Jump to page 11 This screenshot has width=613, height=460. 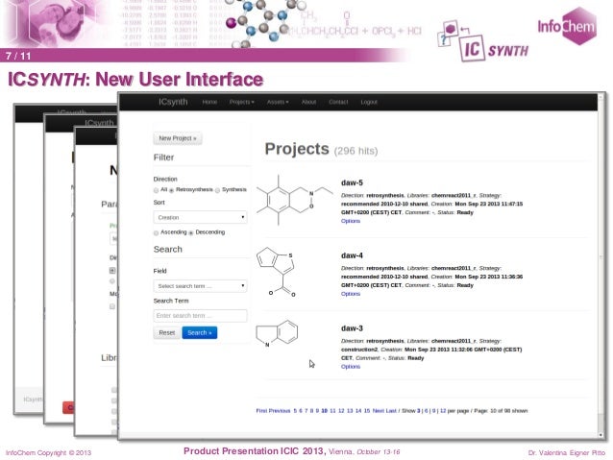coord(332,411)
